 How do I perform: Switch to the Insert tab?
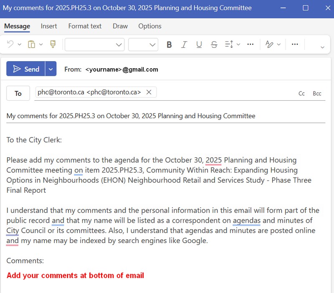point(49,26)
